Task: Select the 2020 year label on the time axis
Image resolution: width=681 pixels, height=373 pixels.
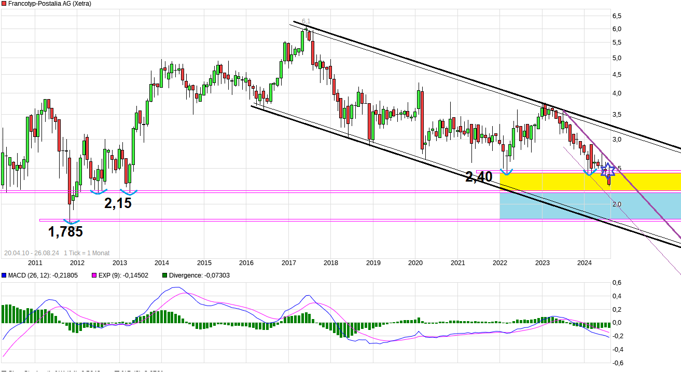Action: [415, 263]
